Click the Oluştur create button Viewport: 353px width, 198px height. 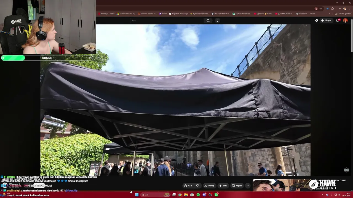point(326,20)
